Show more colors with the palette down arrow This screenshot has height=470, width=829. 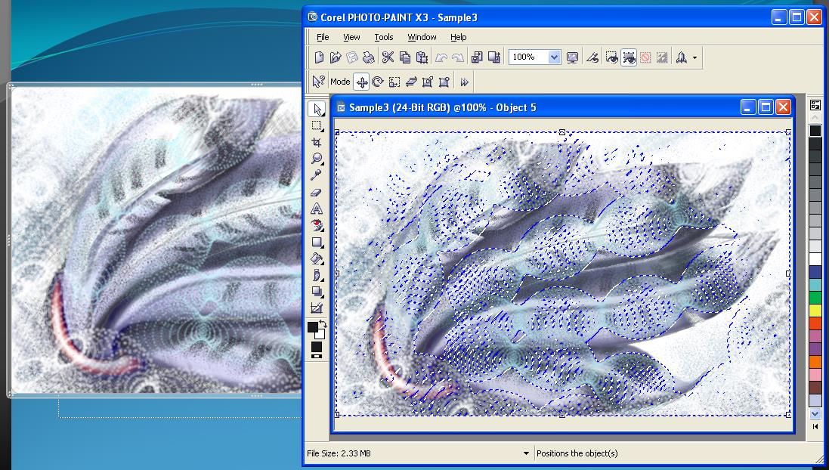(815, 413)
